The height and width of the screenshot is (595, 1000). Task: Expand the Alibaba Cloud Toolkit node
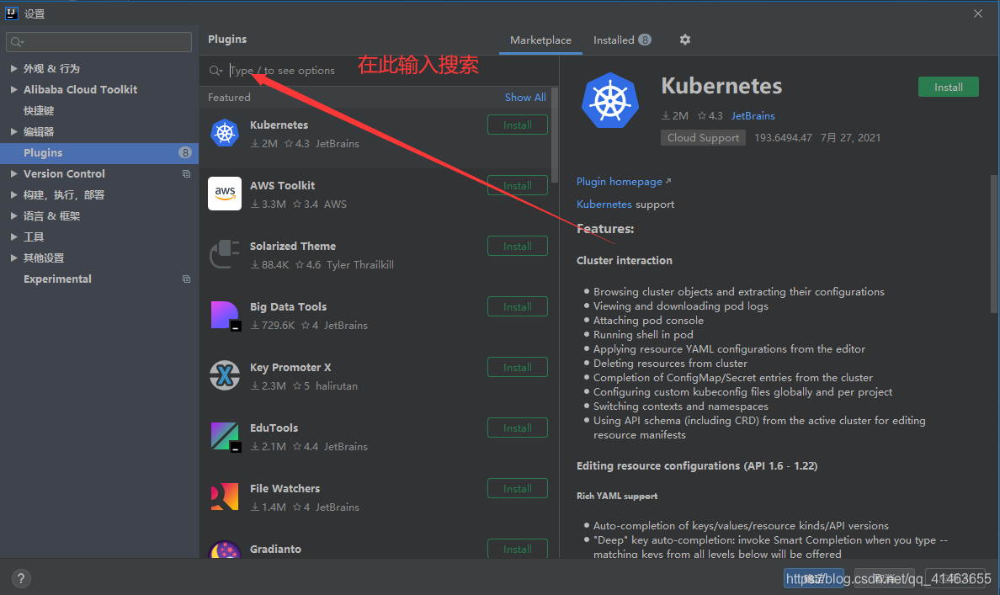click(13, 89)
